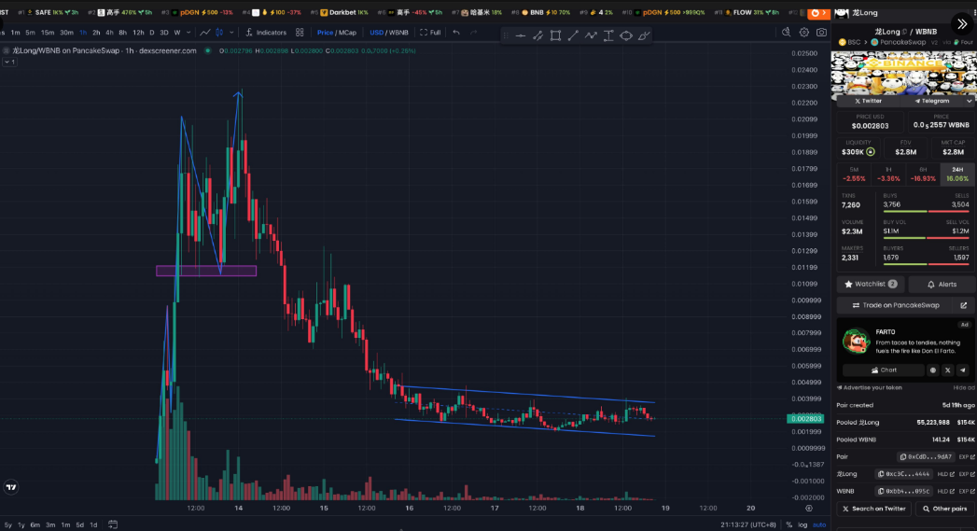Image resolution: width=977 pixels, height=531 pixels.
Task: Toggle auto scale on price axis
Action: tap(819, 524)
